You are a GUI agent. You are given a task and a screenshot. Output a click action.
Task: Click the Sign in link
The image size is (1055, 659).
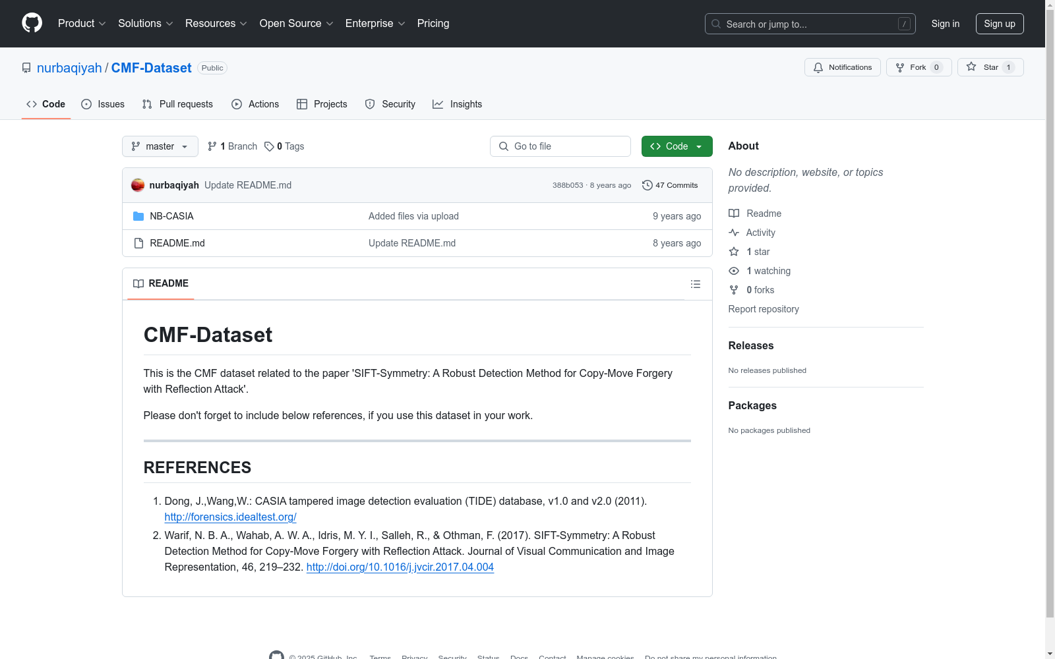(946, 24)
